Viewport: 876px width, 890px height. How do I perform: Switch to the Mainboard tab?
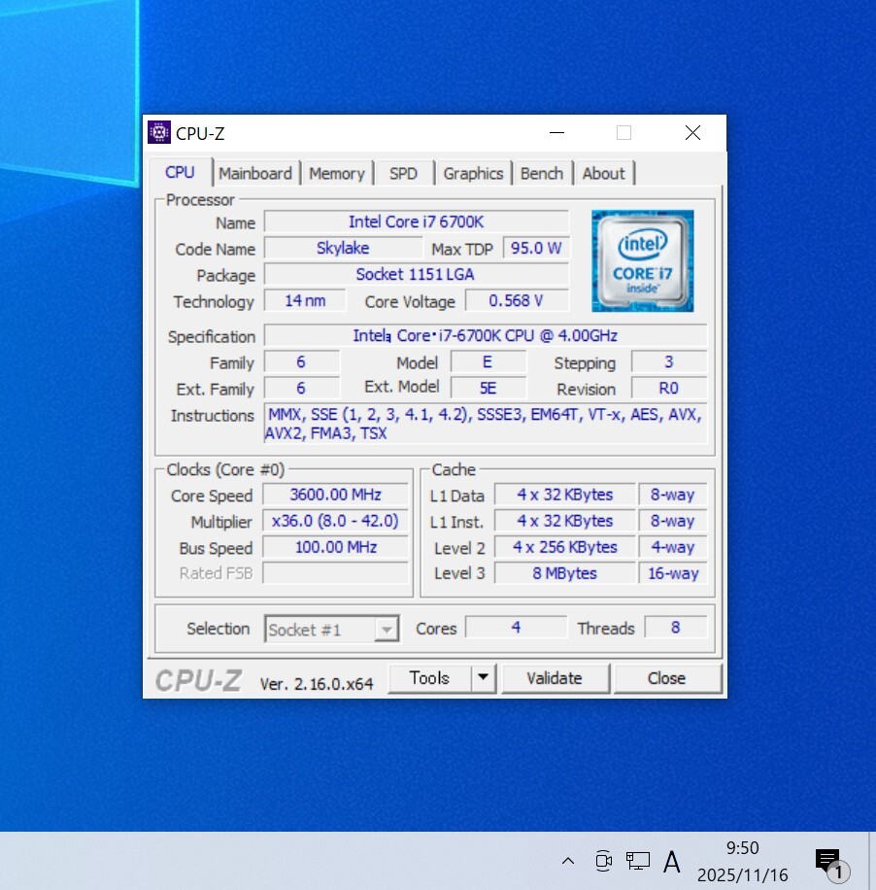click(255, 174)
